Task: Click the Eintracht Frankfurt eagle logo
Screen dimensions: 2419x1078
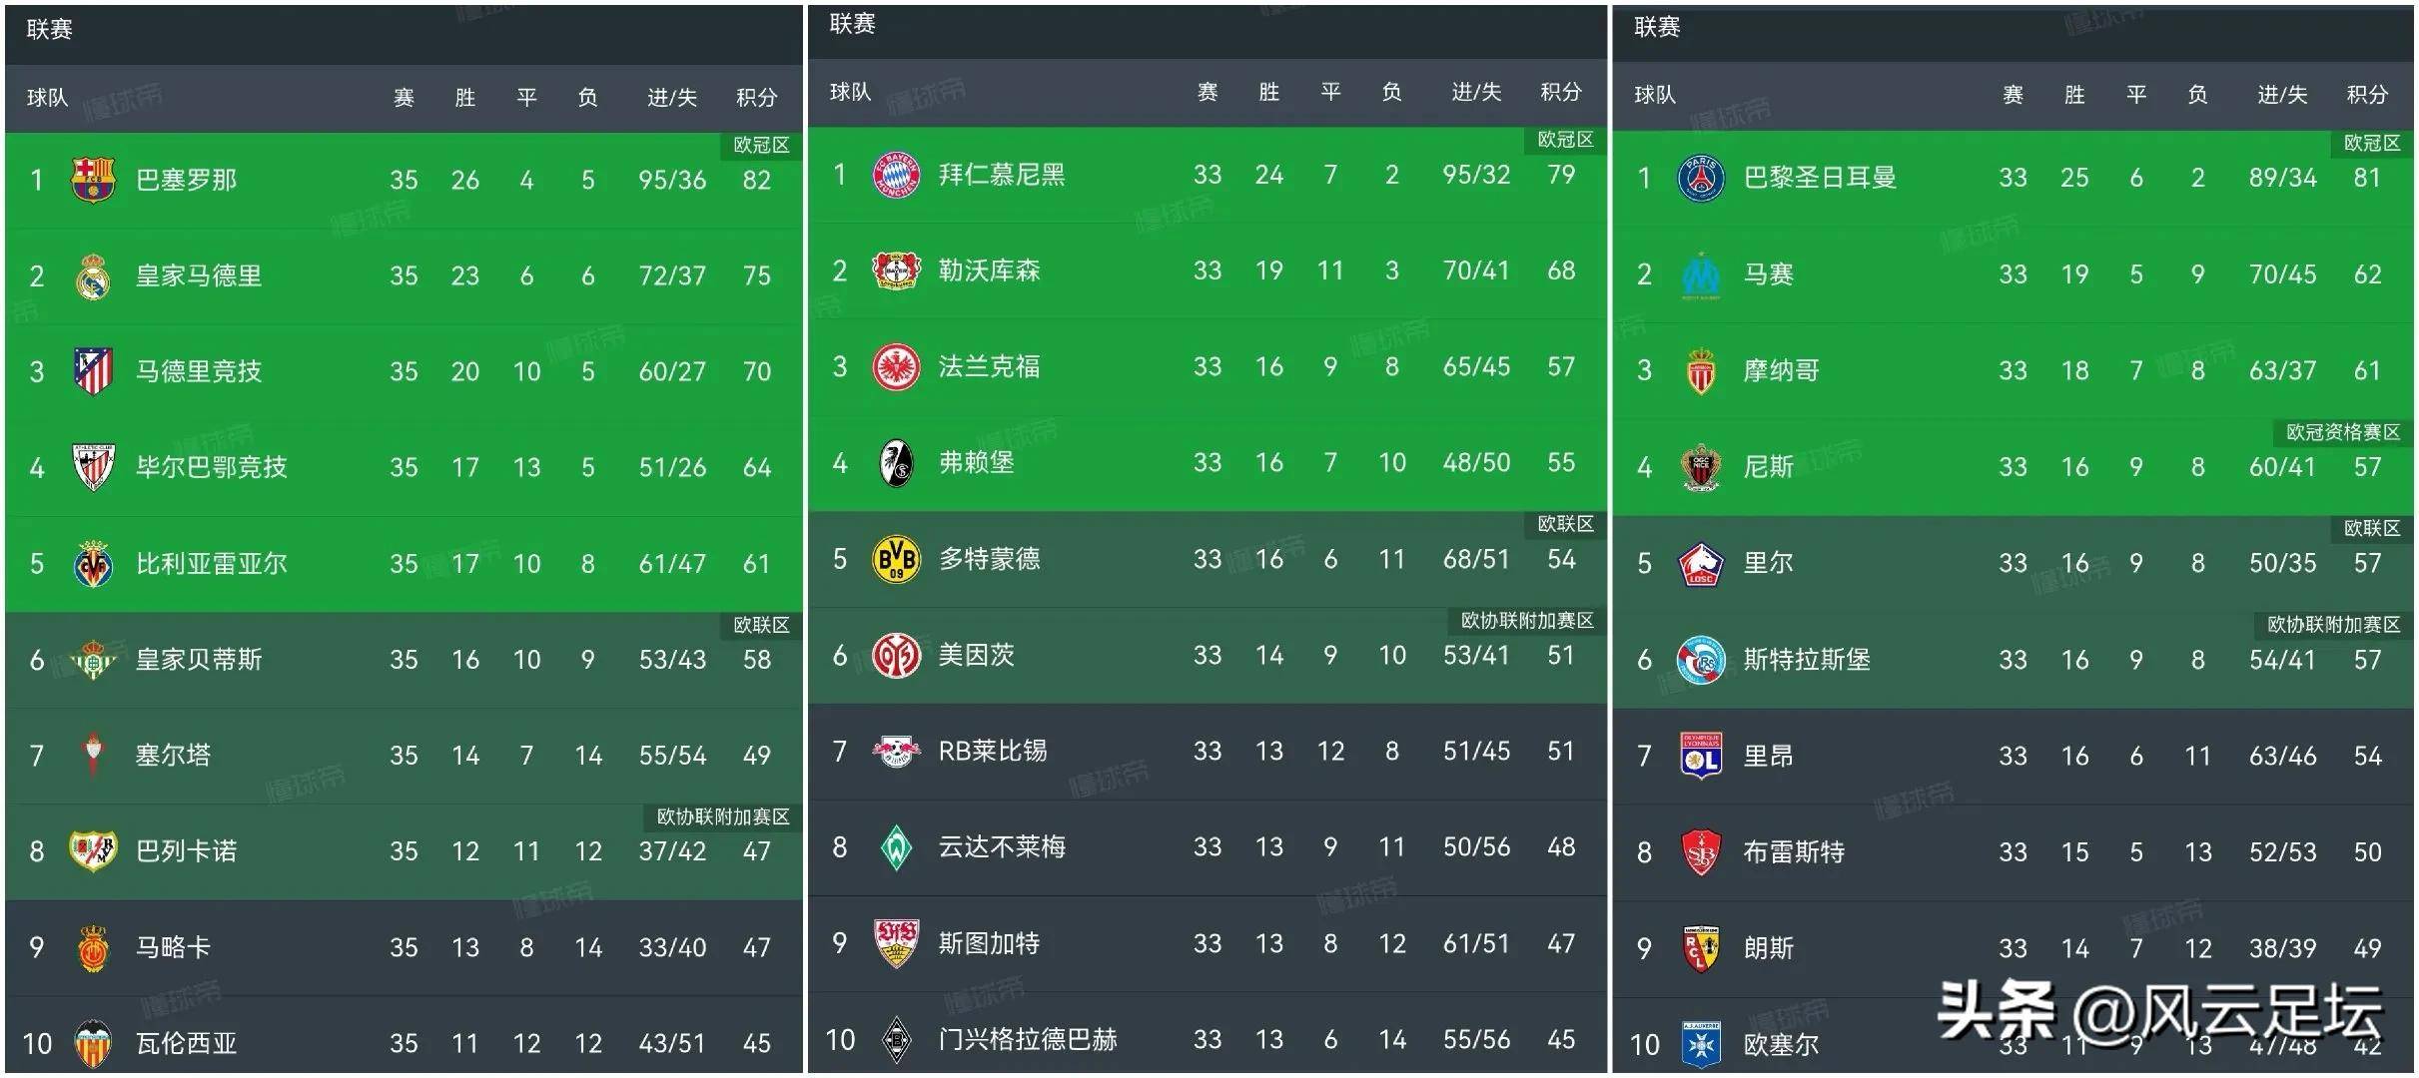Action: click(x=896, y=367)
